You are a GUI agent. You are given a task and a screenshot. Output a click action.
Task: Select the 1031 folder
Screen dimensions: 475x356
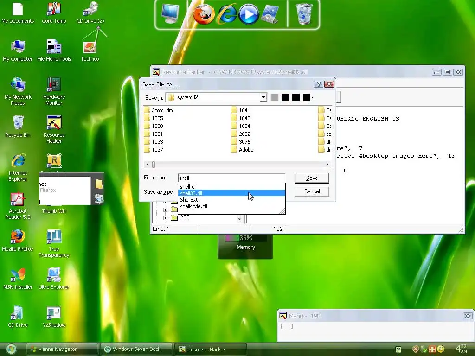click(x=154, y=134)
